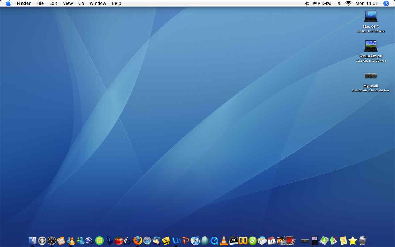Open the Edit menu
The image size is (395, 247).
(53, 3)
